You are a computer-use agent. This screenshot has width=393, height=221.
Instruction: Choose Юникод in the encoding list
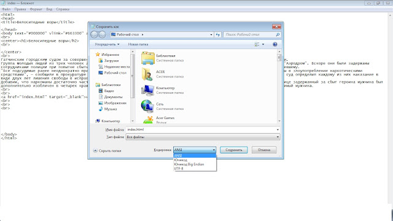tap(195, 160)
